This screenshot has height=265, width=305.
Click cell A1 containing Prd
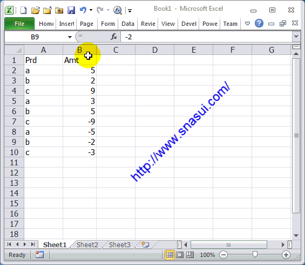(43, 60)
